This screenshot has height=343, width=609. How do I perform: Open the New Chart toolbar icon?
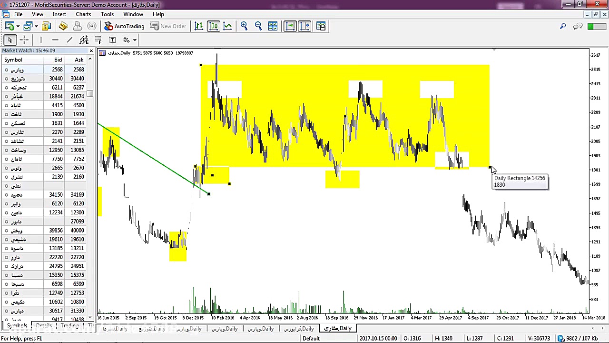point(10,26)
